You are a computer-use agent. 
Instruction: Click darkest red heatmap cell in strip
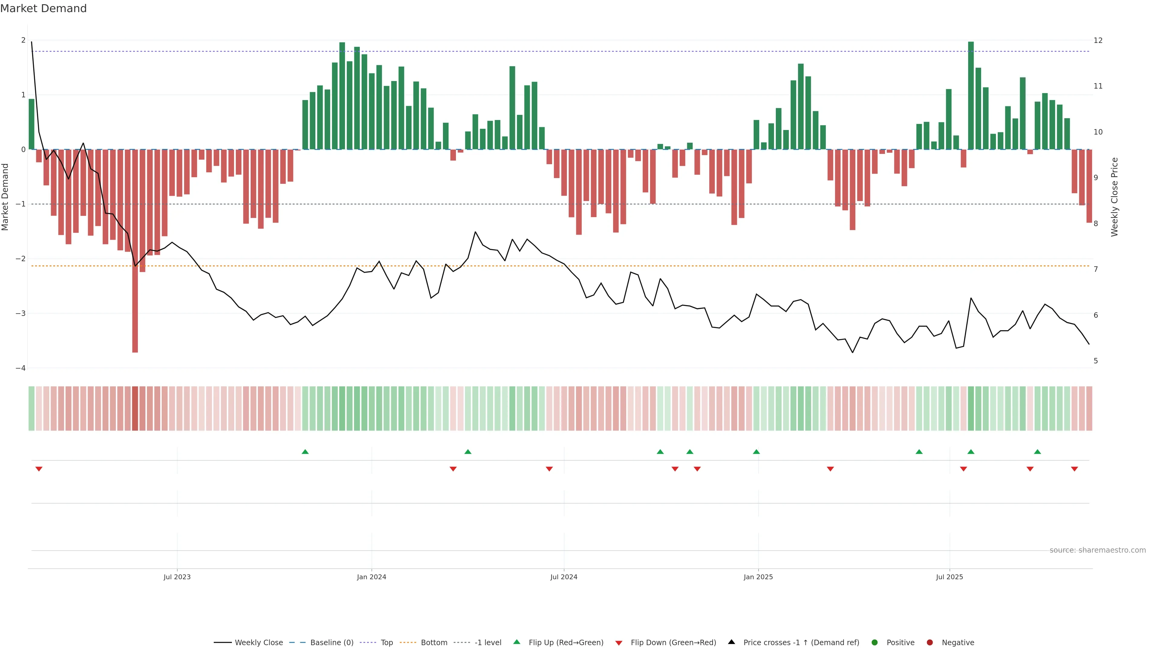pos(135,408)
